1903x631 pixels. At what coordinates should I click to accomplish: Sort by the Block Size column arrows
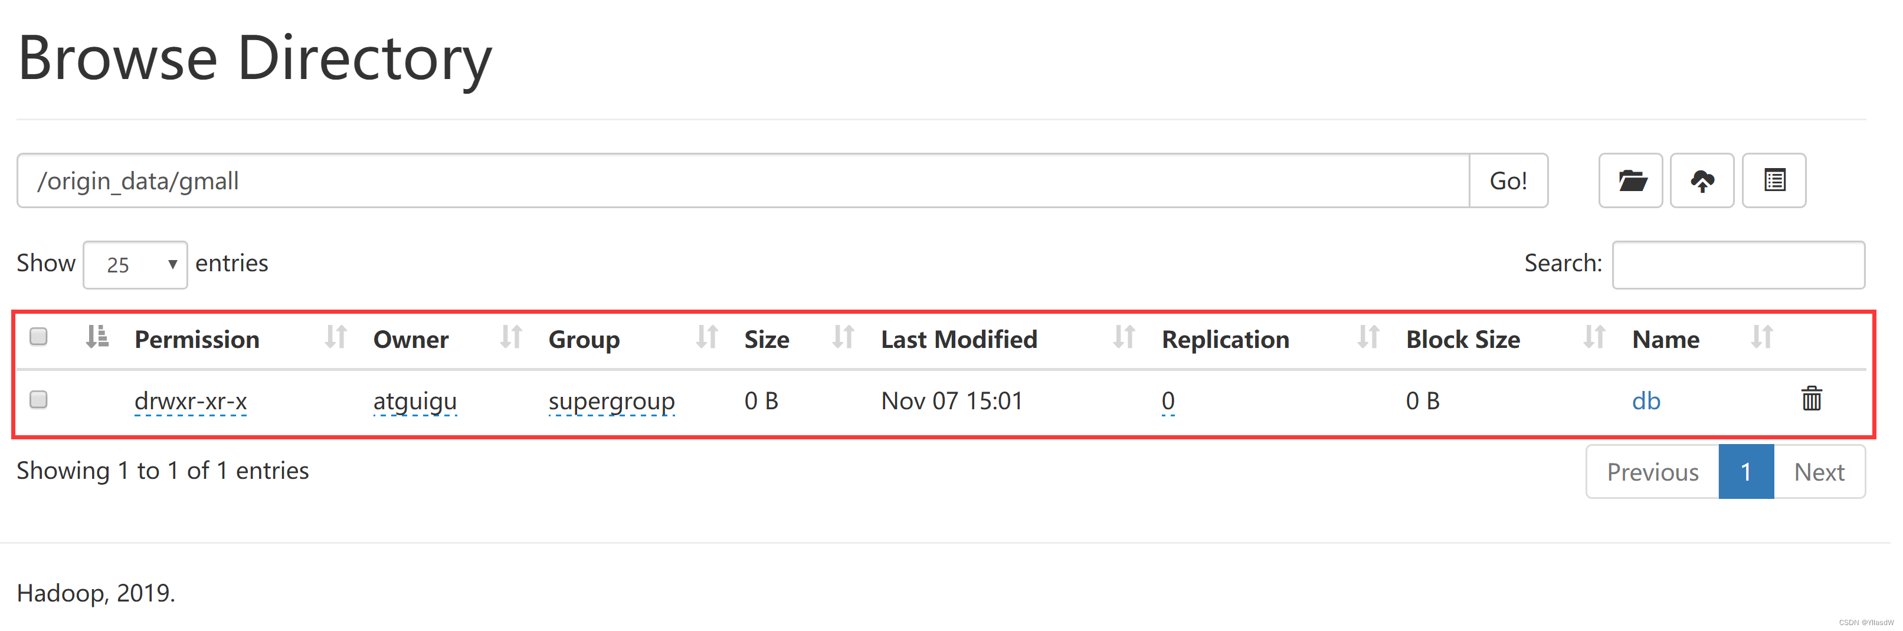(x=1593, y=338)
